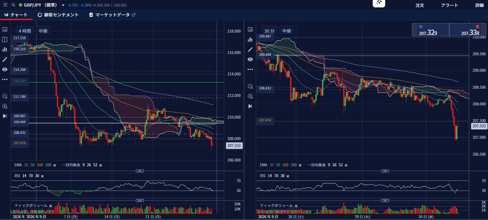Click the left chart 207.333 price label

[x=234, y=146]
